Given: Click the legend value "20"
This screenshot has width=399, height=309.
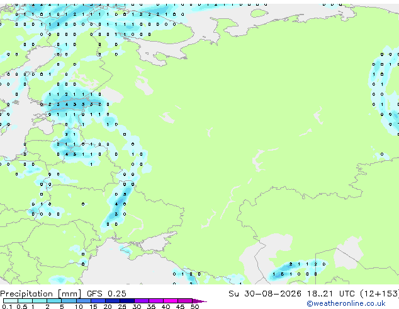Looking at the screenshot, I should [108, 306].
